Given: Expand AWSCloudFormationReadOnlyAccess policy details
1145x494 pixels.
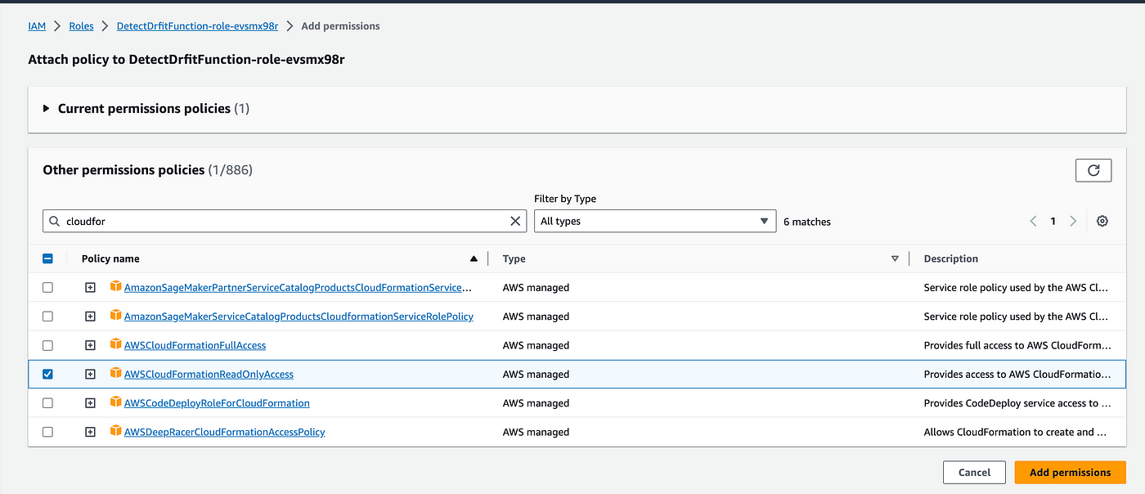Looking at the screenshot, I should coord(91,374).
